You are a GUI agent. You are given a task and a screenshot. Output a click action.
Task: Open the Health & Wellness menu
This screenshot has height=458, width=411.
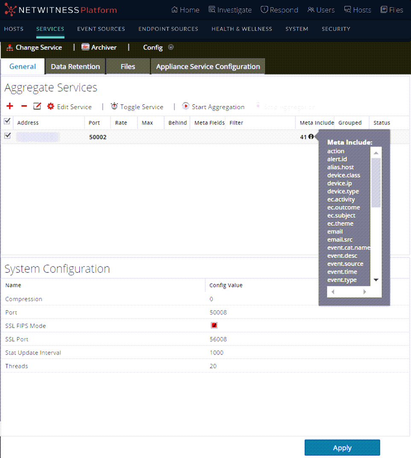click(242, 29)
